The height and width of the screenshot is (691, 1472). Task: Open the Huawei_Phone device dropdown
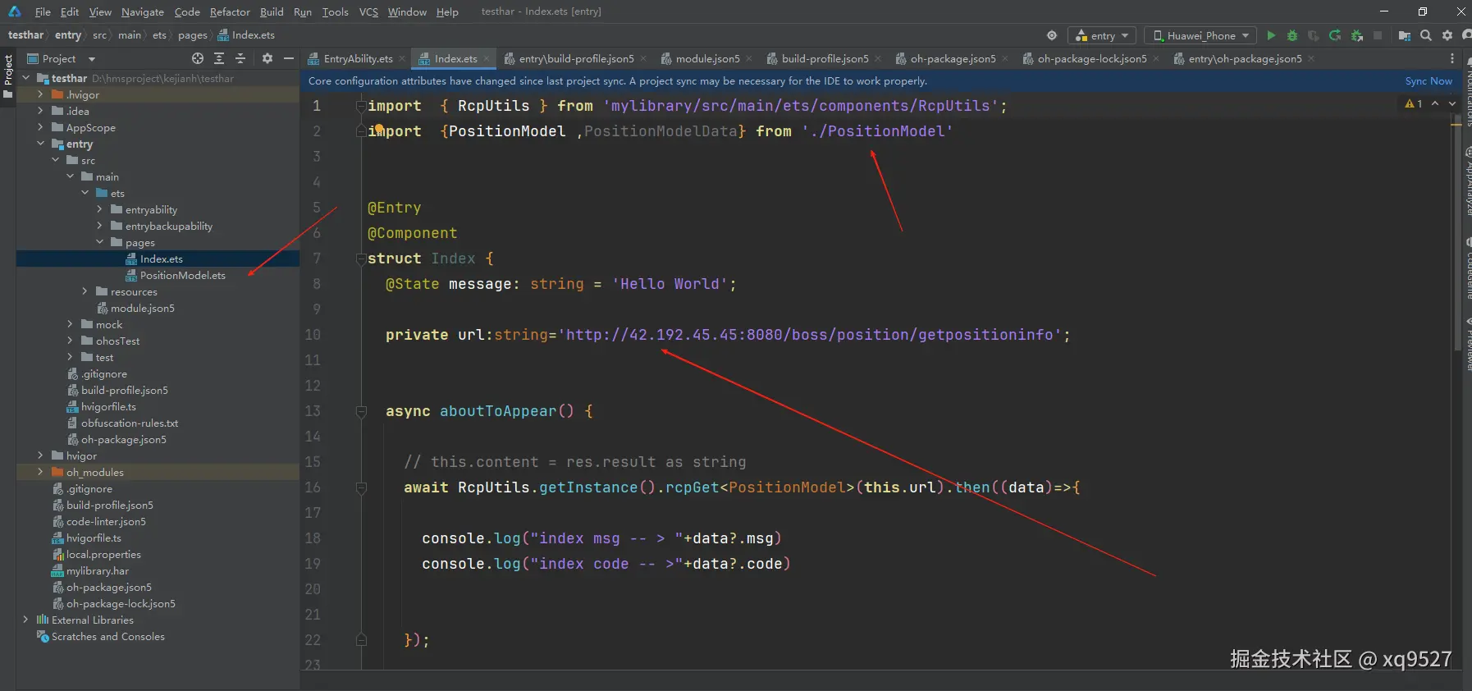[1200, 35]
